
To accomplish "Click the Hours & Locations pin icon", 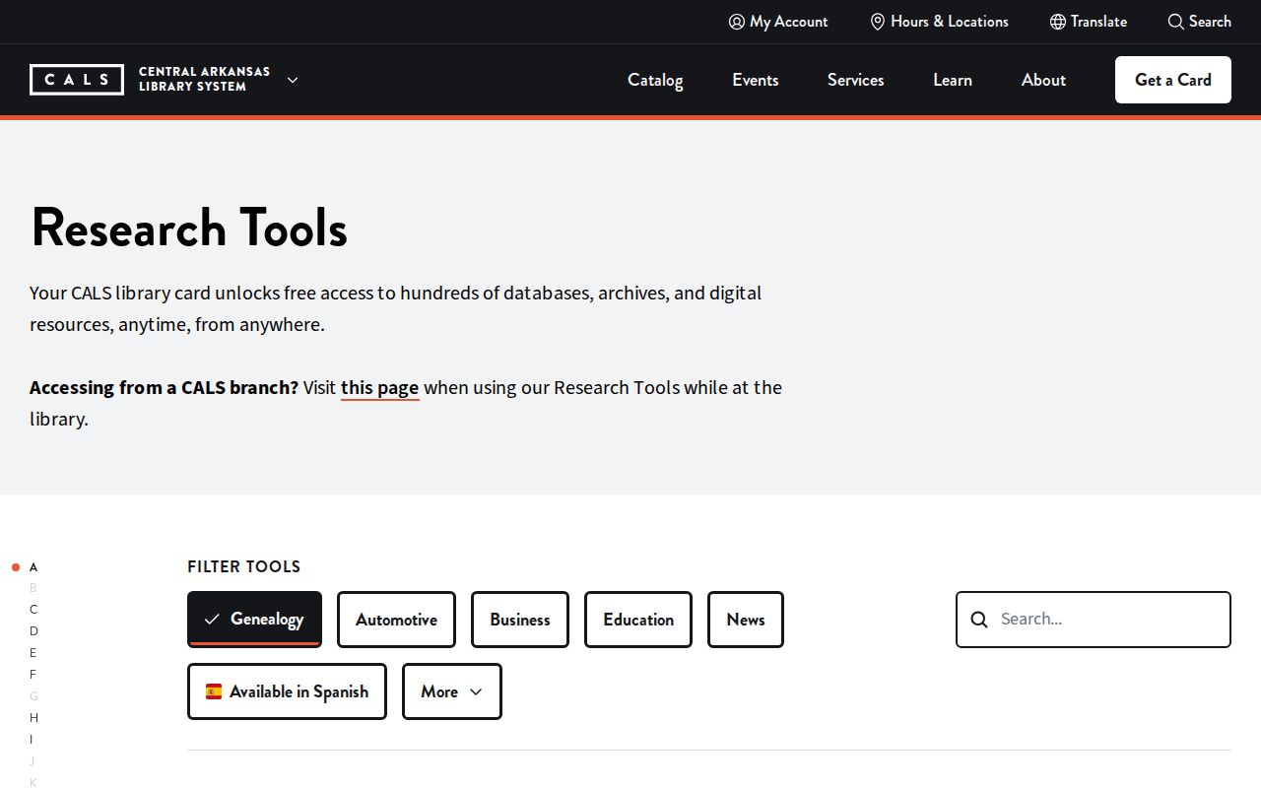I will coord(878,22).
